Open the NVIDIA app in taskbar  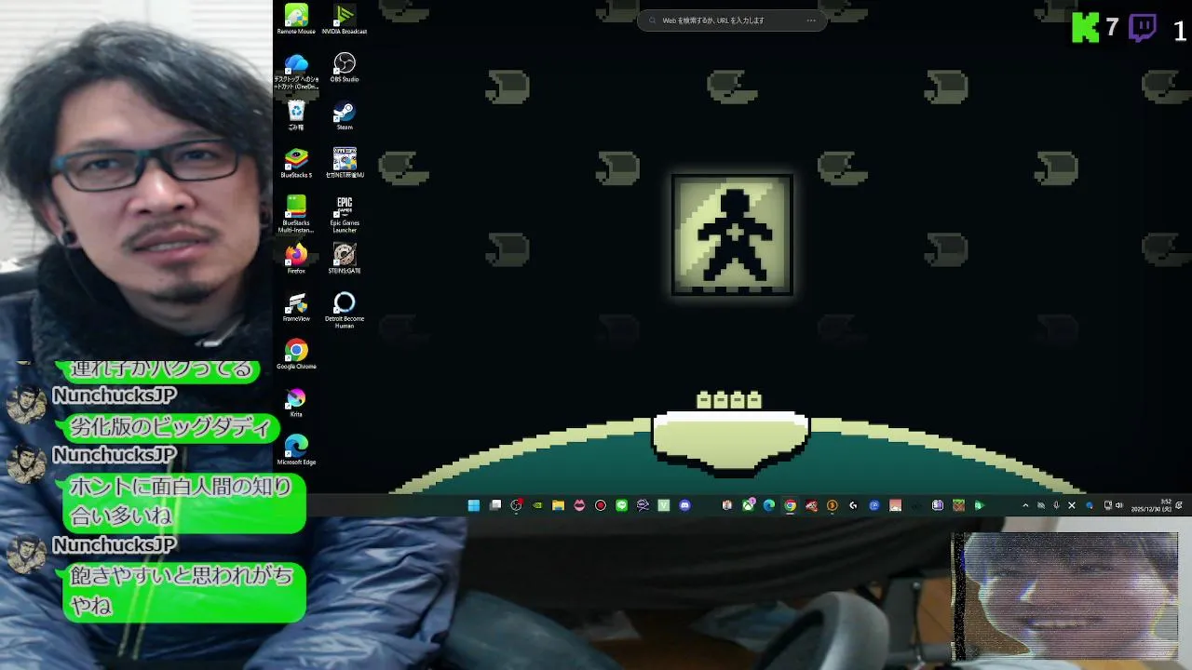point(537,505)
